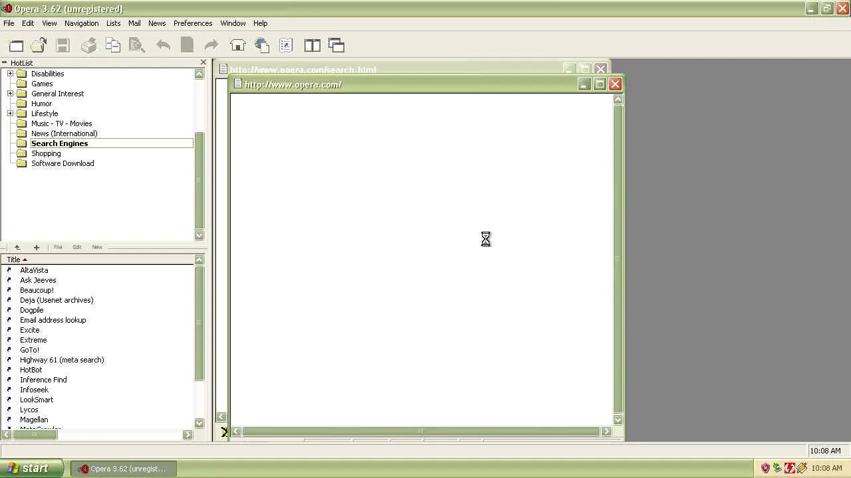
Task: Open the Email address lookup bookmark
Action: 53,320
